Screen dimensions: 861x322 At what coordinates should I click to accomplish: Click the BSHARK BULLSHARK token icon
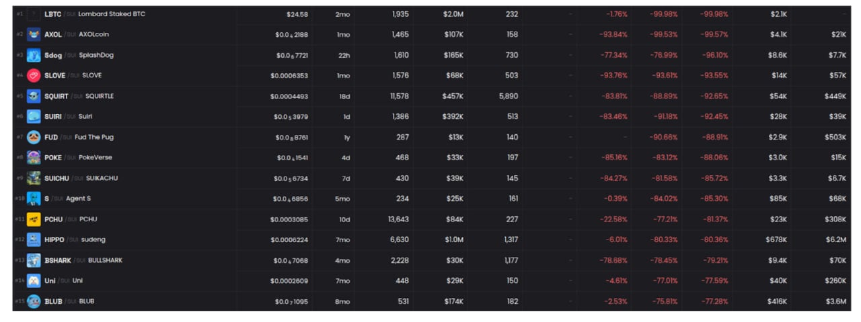click(x=34, y=260)
